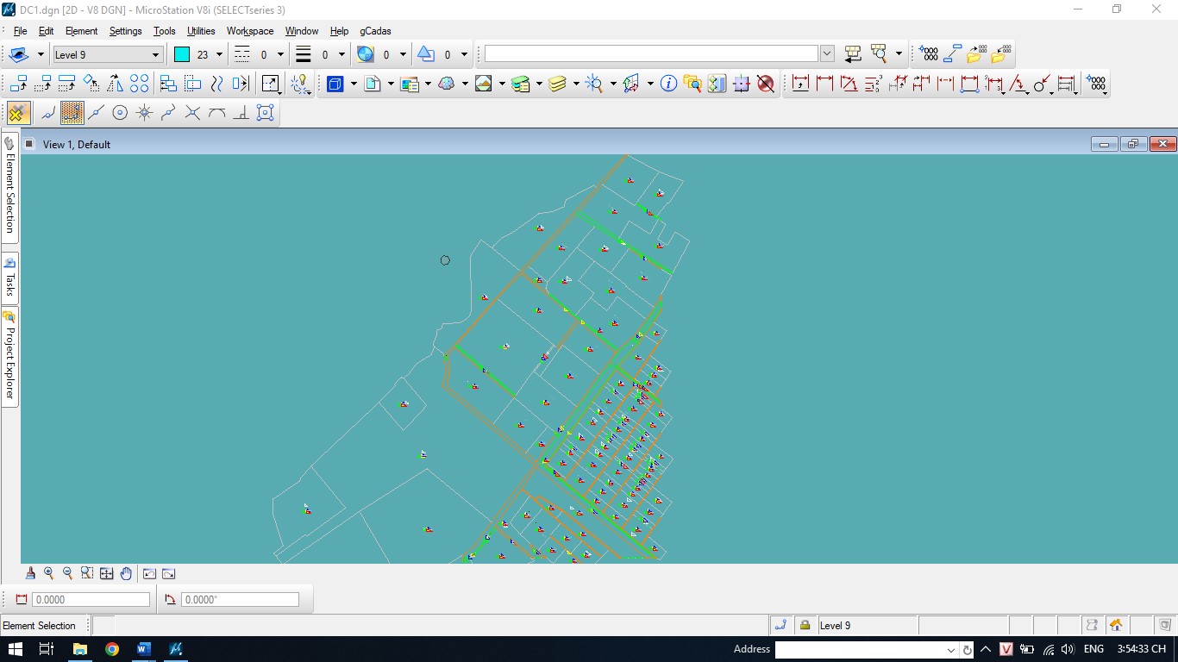Select the Pan View hand tool
Viewport: 1178px width, 662px height.
pos(126,573)
